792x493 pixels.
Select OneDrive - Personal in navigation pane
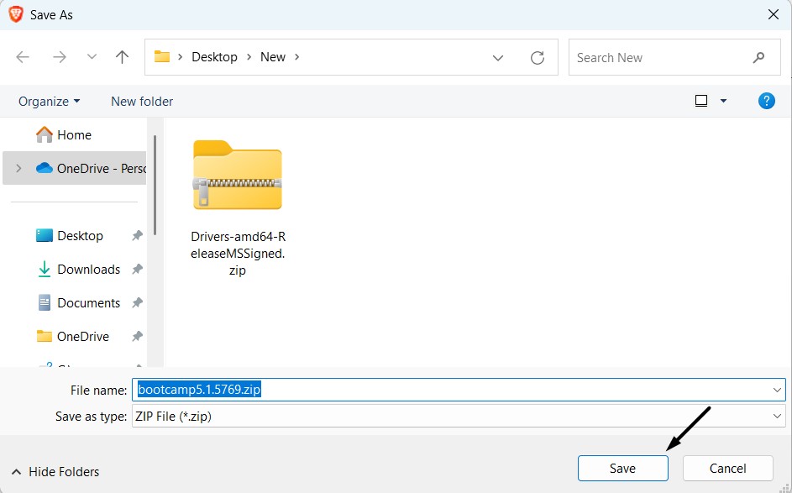click(x=74, y=168)
